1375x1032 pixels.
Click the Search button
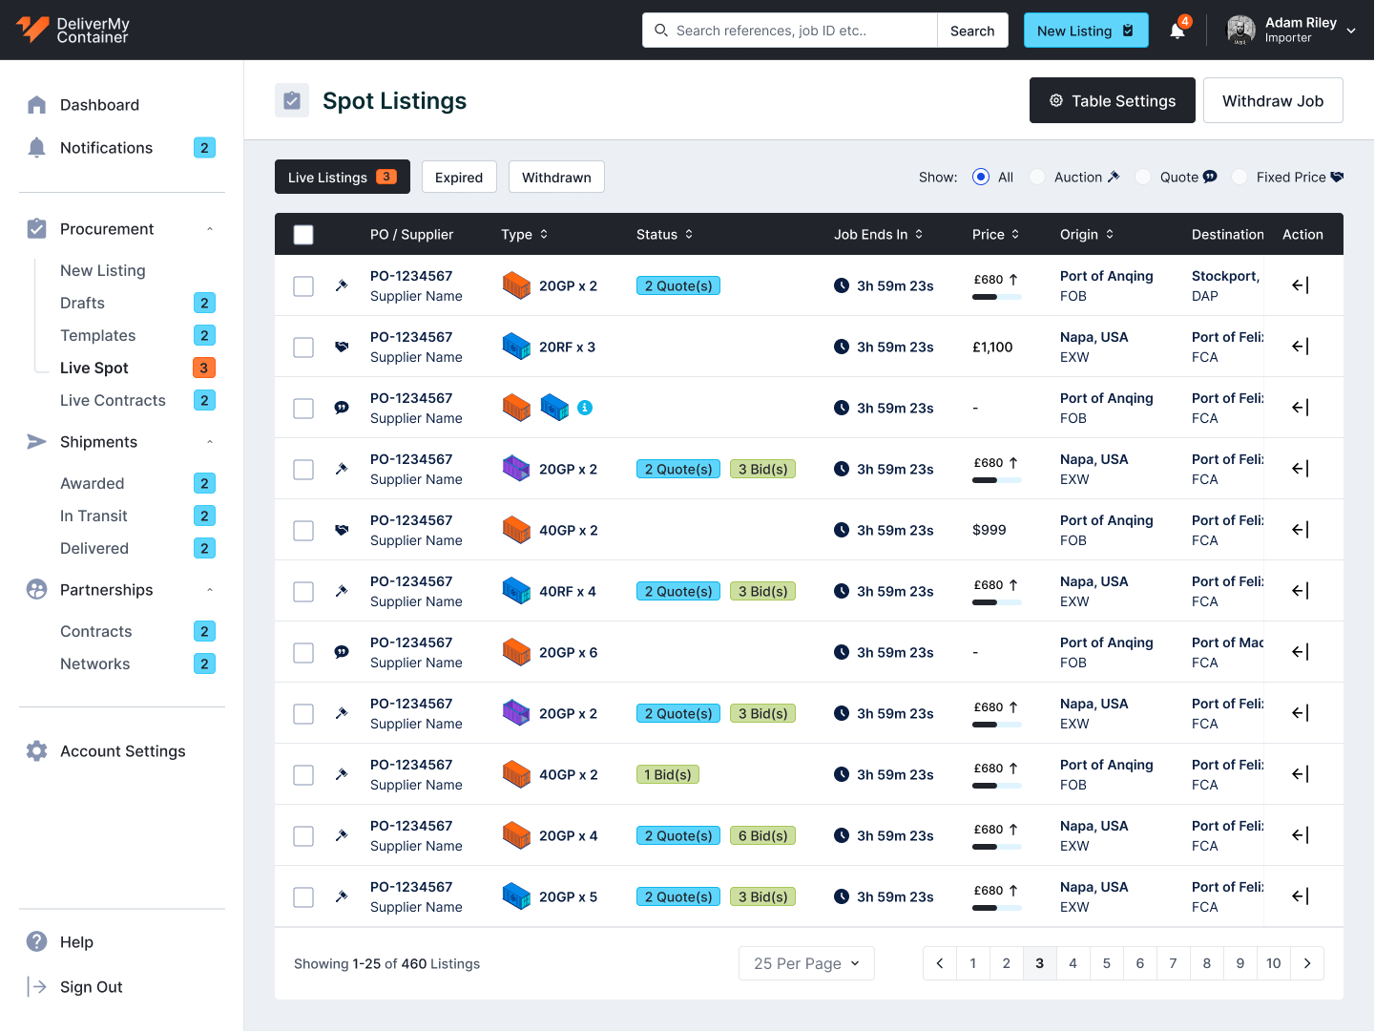pos(972,31)
